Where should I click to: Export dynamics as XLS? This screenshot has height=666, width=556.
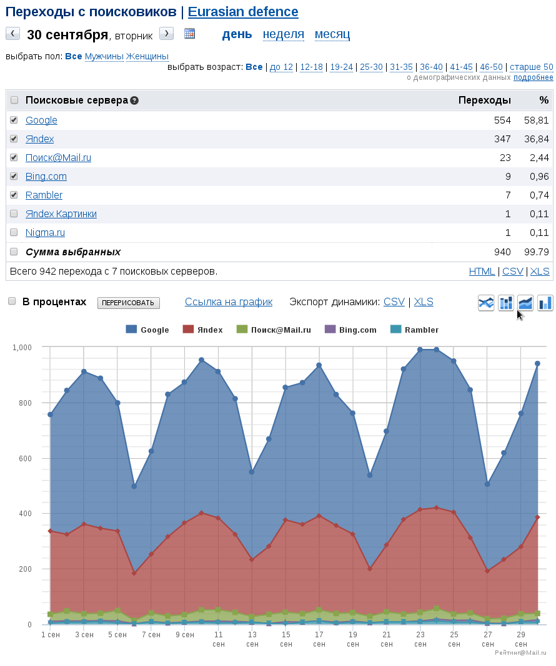coord(424,302)
